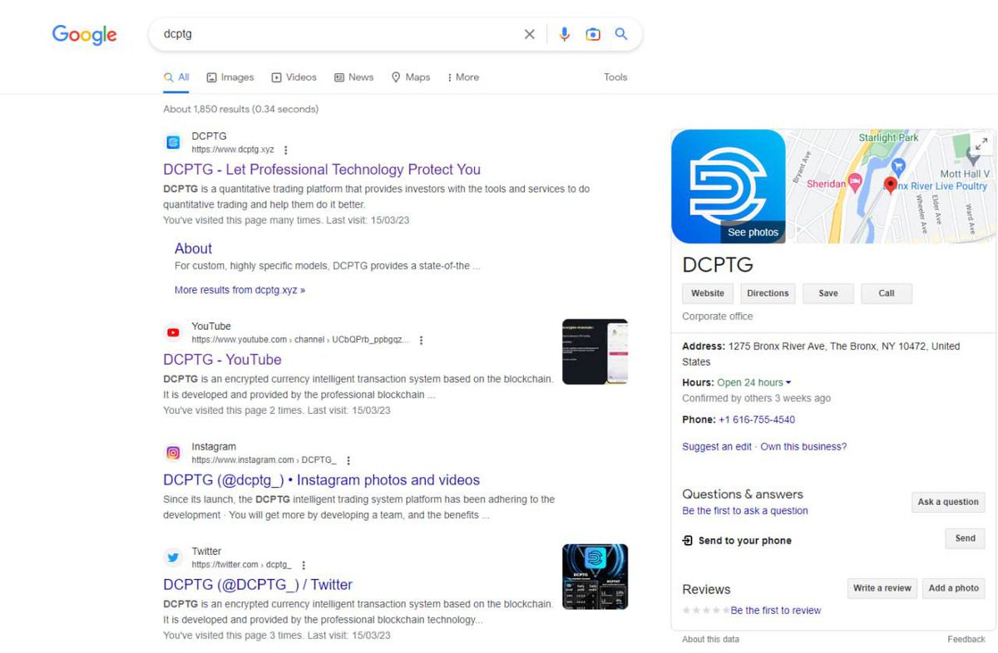Click the red location pin on map
Screen dimensions: 998x653
click(891, 185)
